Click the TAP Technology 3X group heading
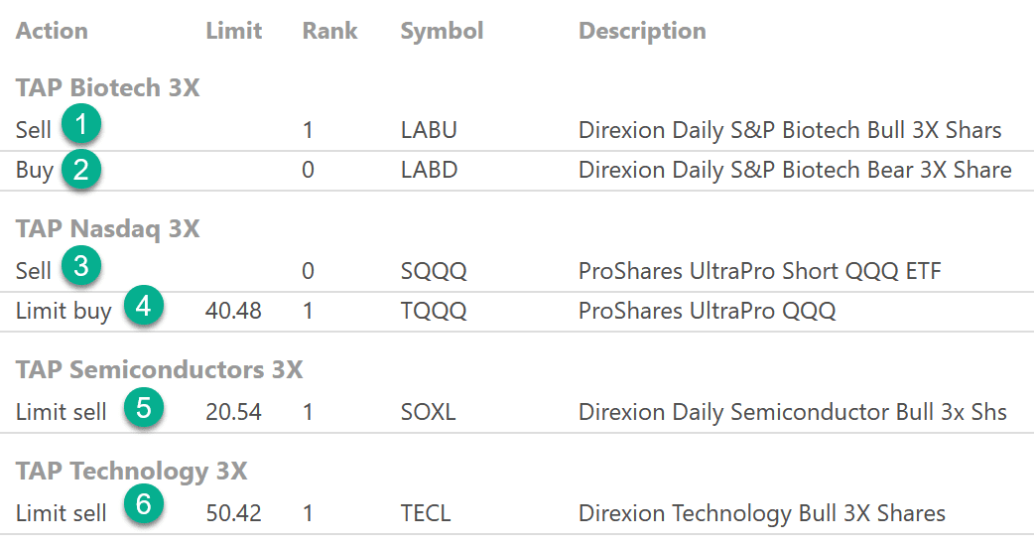Viewport: 1034px width, 546px height. coord(131,470)
